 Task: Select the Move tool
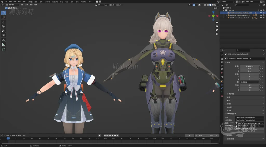click(x=3, y=22)
